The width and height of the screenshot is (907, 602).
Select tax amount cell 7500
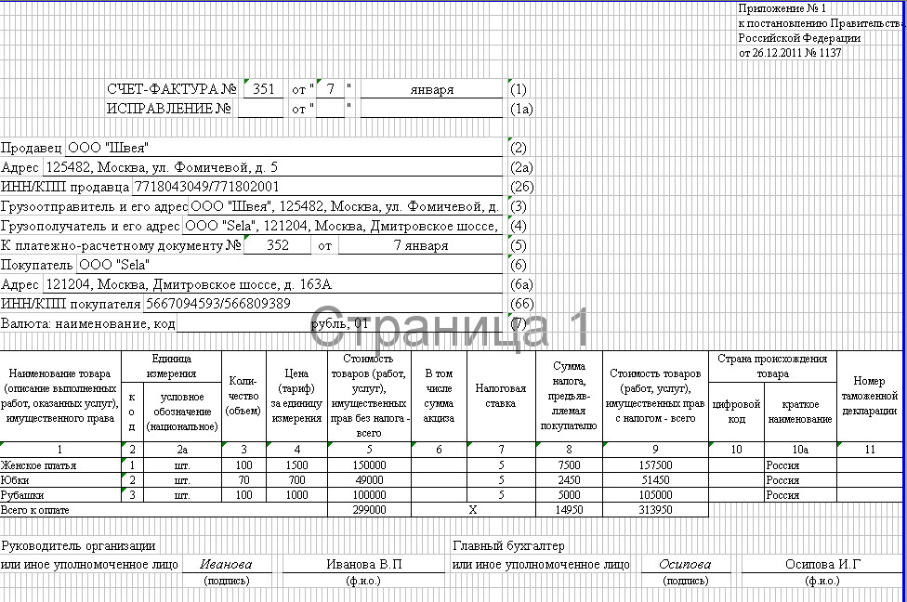(569, 465)
